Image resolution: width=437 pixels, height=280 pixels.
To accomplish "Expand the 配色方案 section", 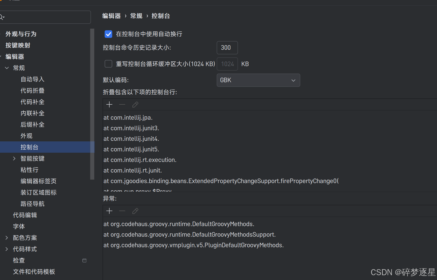I will click(6, 237).
